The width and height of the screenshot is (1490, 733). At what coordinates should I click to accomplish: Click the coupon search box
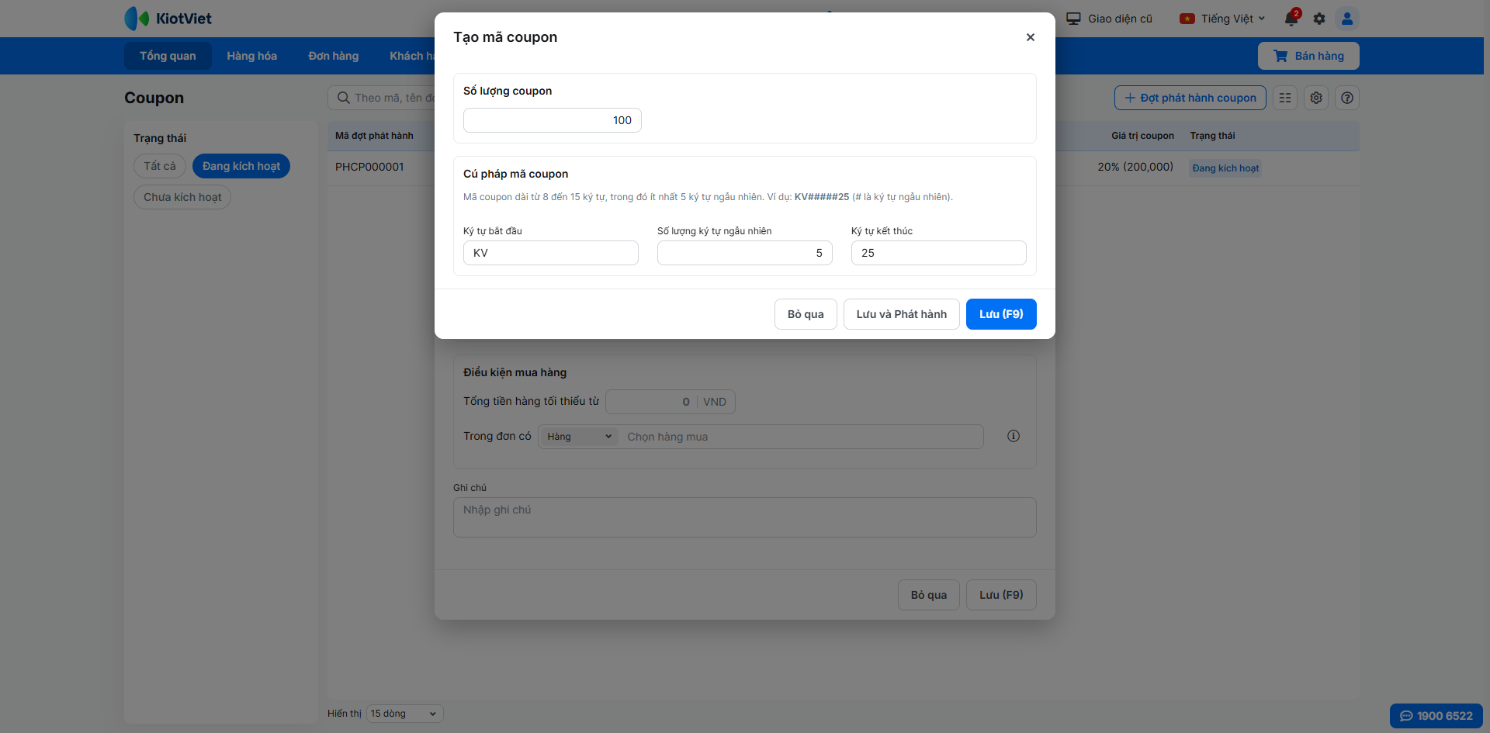(382, 98)
